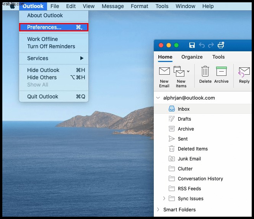
Task: Click the Delete trash icon in ribbon
Action: 205,71
